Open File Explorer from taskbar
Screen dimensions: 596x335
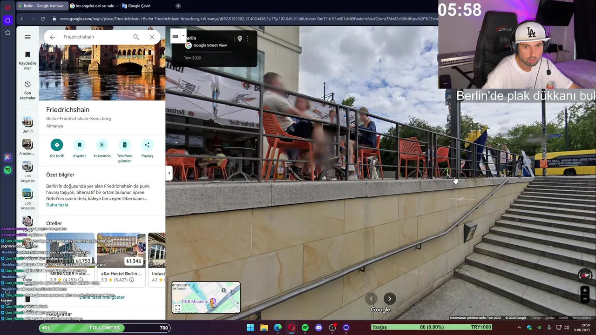coord(264,328)
